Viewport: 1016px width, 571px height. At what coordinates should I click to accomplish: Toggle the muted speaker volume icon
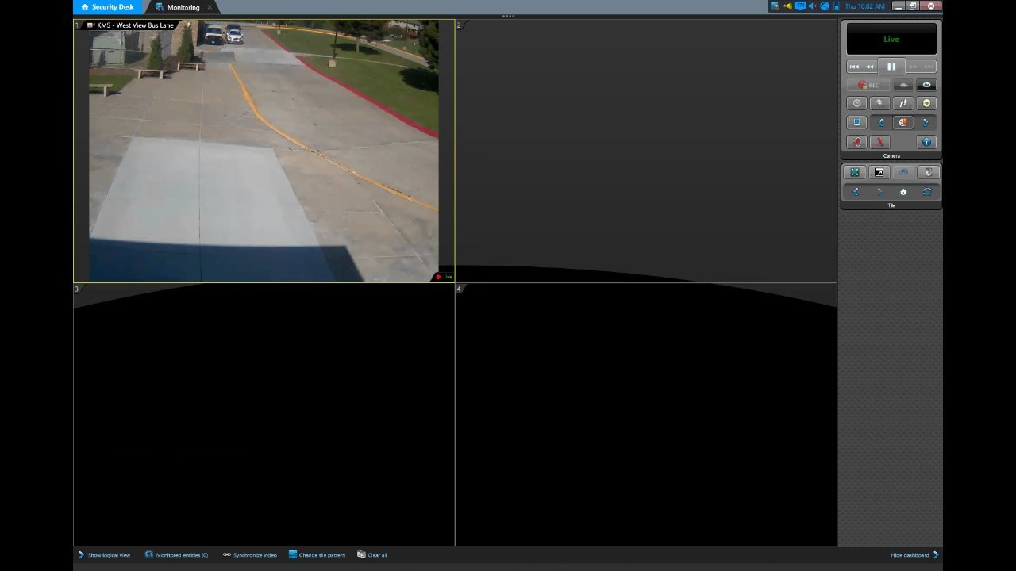click(812, 6)
